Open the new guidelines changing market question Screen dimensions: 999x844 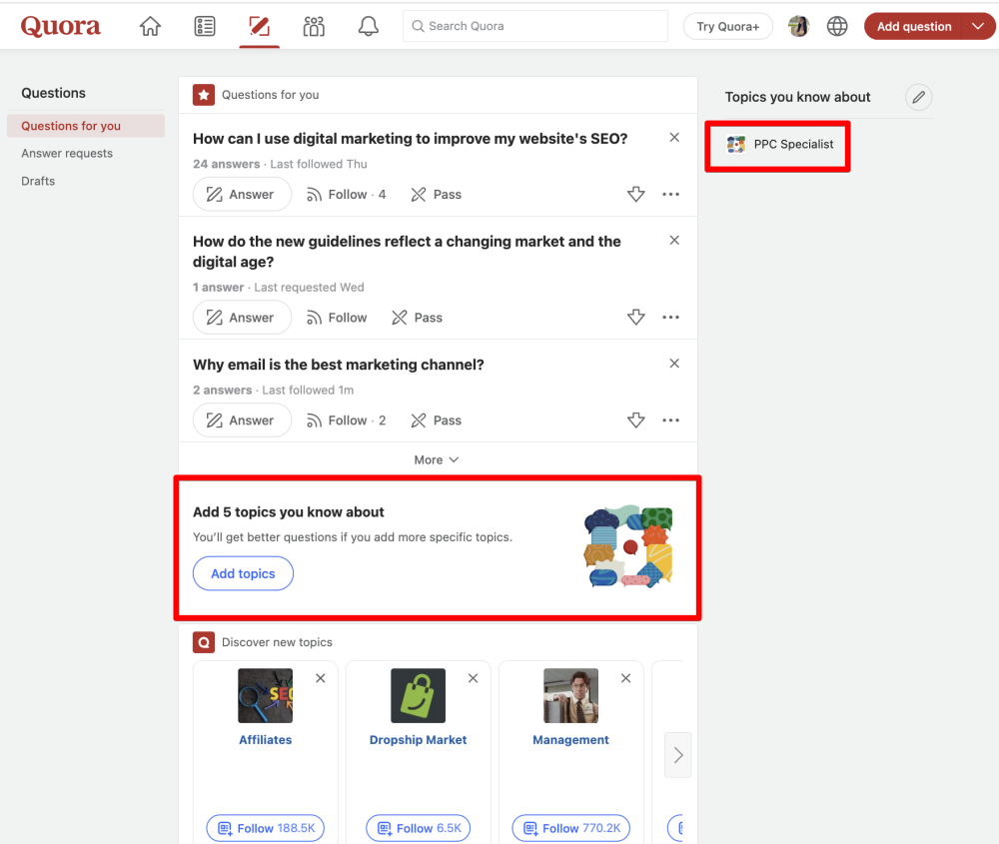click(407, 252)
